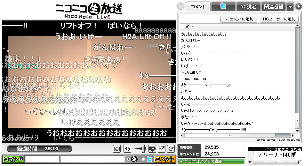The width and height of the screenshot is (304, 166).
Task: Select the comment 'いったーーーーーーー' in list
Action: [x=199, y=104]
